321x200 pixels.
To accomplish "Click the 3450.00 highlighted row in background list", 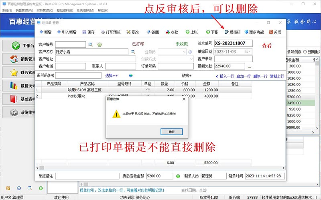I will 300,103.
